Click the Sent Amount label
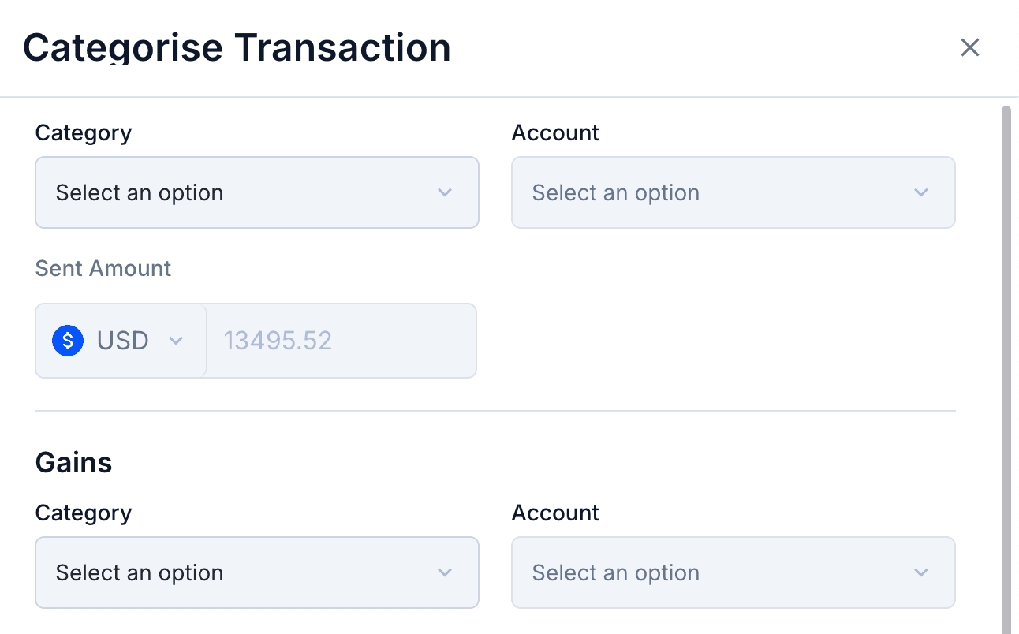1019x634 pixels. point(103,268)
